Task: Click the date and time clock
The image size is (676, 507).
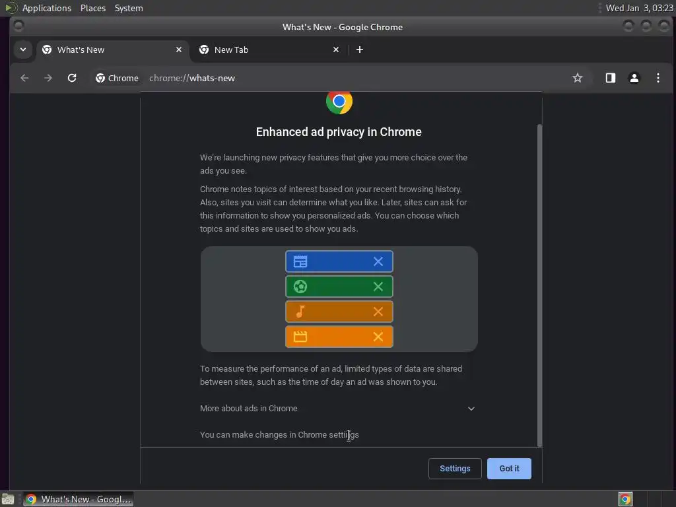Action: coord(639,8)
